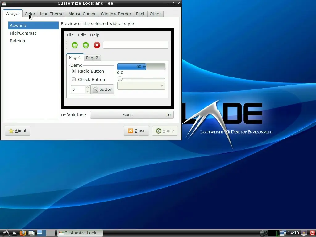The height and width of the screenshot is (237, 316).
Task: Open the empty combo box dropdown
Action: point(141,86)
